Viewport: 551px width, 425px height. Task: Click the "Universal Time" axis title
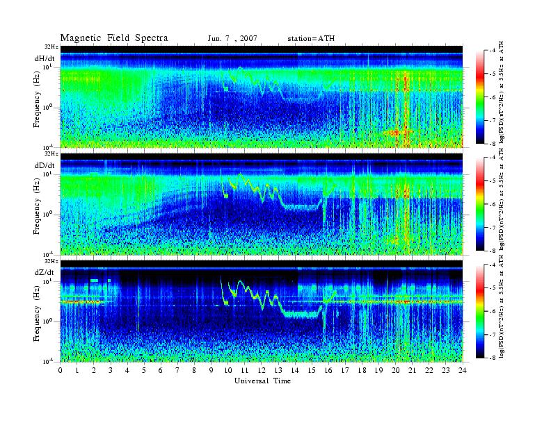(262, 381)
